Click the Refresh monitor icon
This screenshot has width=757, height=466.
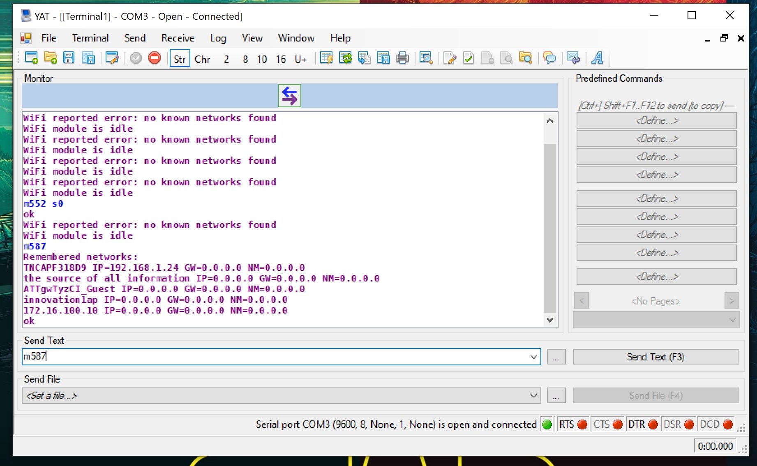(x=346, y=58)
